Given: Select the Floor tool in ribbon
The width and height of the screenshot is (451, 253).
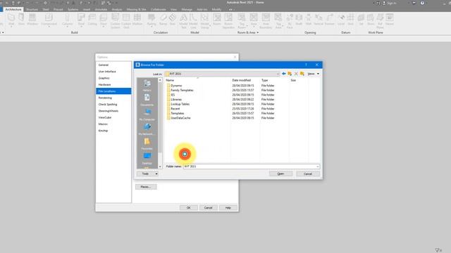Looking at the screenshot, I should [104, 20].
